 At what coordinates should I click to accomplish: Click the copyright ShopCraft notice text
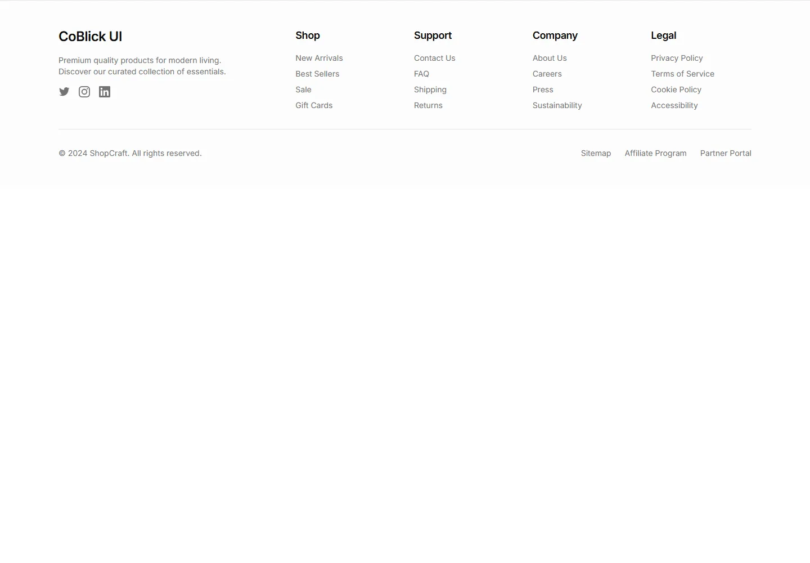coord(130,153)
